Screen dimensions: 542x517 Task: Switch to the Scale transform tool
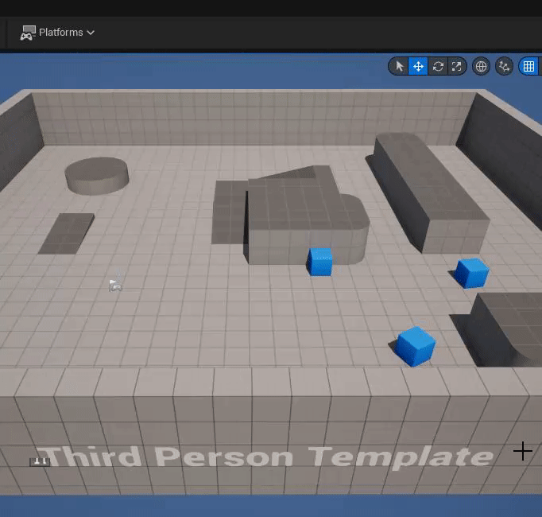click(x=457, y=66)
